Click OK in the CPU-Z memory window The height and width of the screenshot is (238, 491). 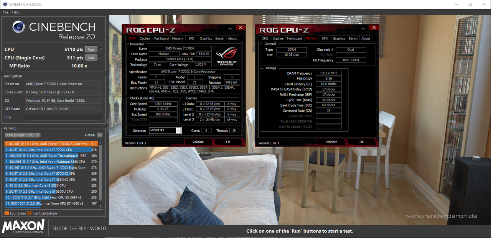click(x=362, y=142)
